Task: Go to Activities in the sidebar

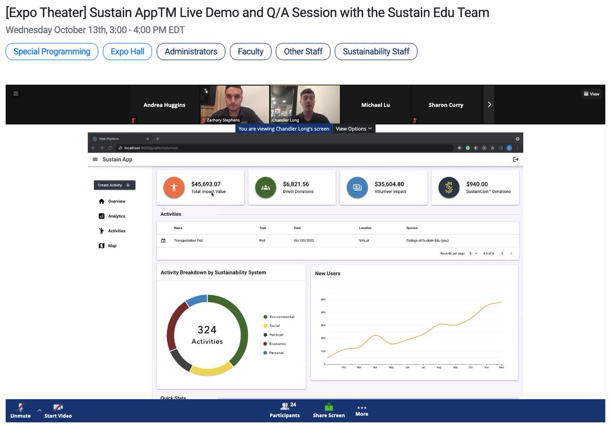Action: point(112,231)
